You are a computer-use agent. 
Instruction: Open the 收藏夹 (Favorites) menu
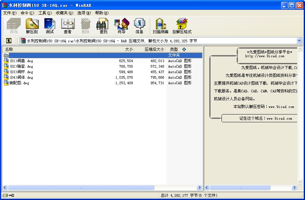pos(64,13)
